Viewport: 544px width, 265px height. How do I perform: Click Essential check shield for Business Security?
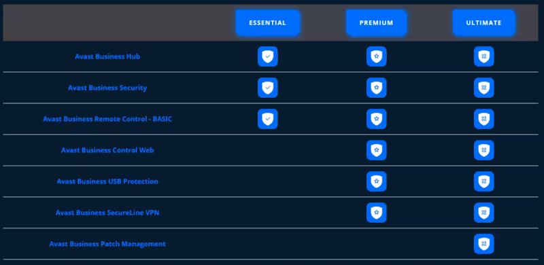(268, 88)
